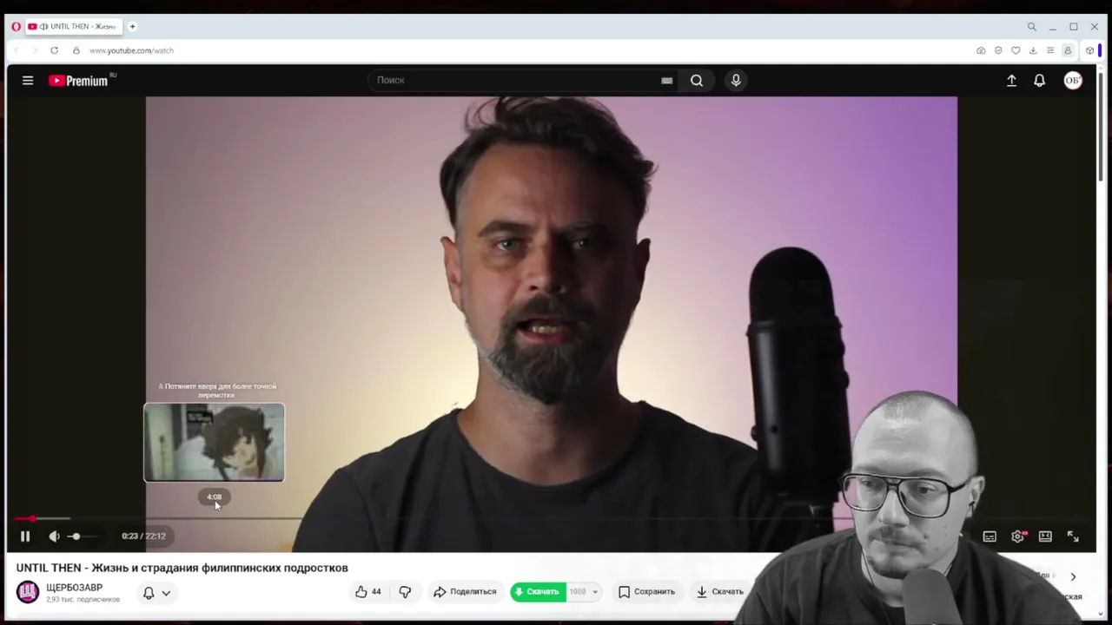This screenshot has width=1112, height=625.
Task: Click the 0:23 / 22:12 time display
Action: [x=143, y=536]
